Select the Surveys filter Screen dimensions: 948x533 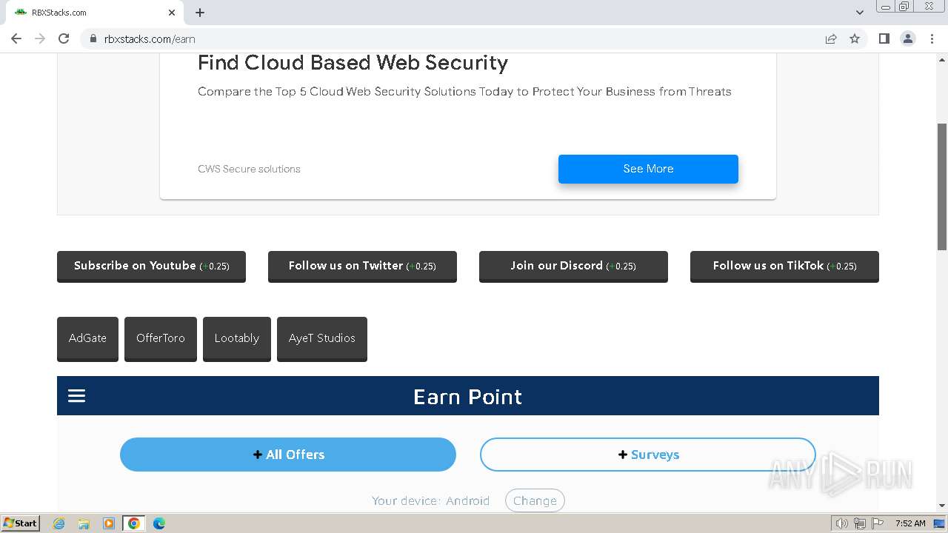[x=648, y=455]
